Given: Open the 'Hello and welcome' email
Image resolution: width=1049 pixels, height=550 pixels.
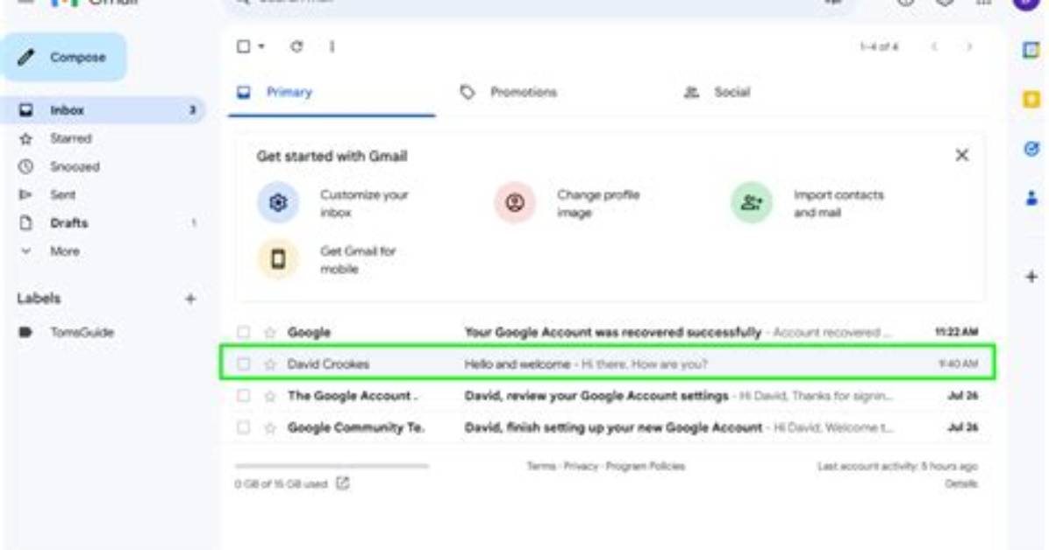Looking at the screenshot, I should click(x=610, y=364).
